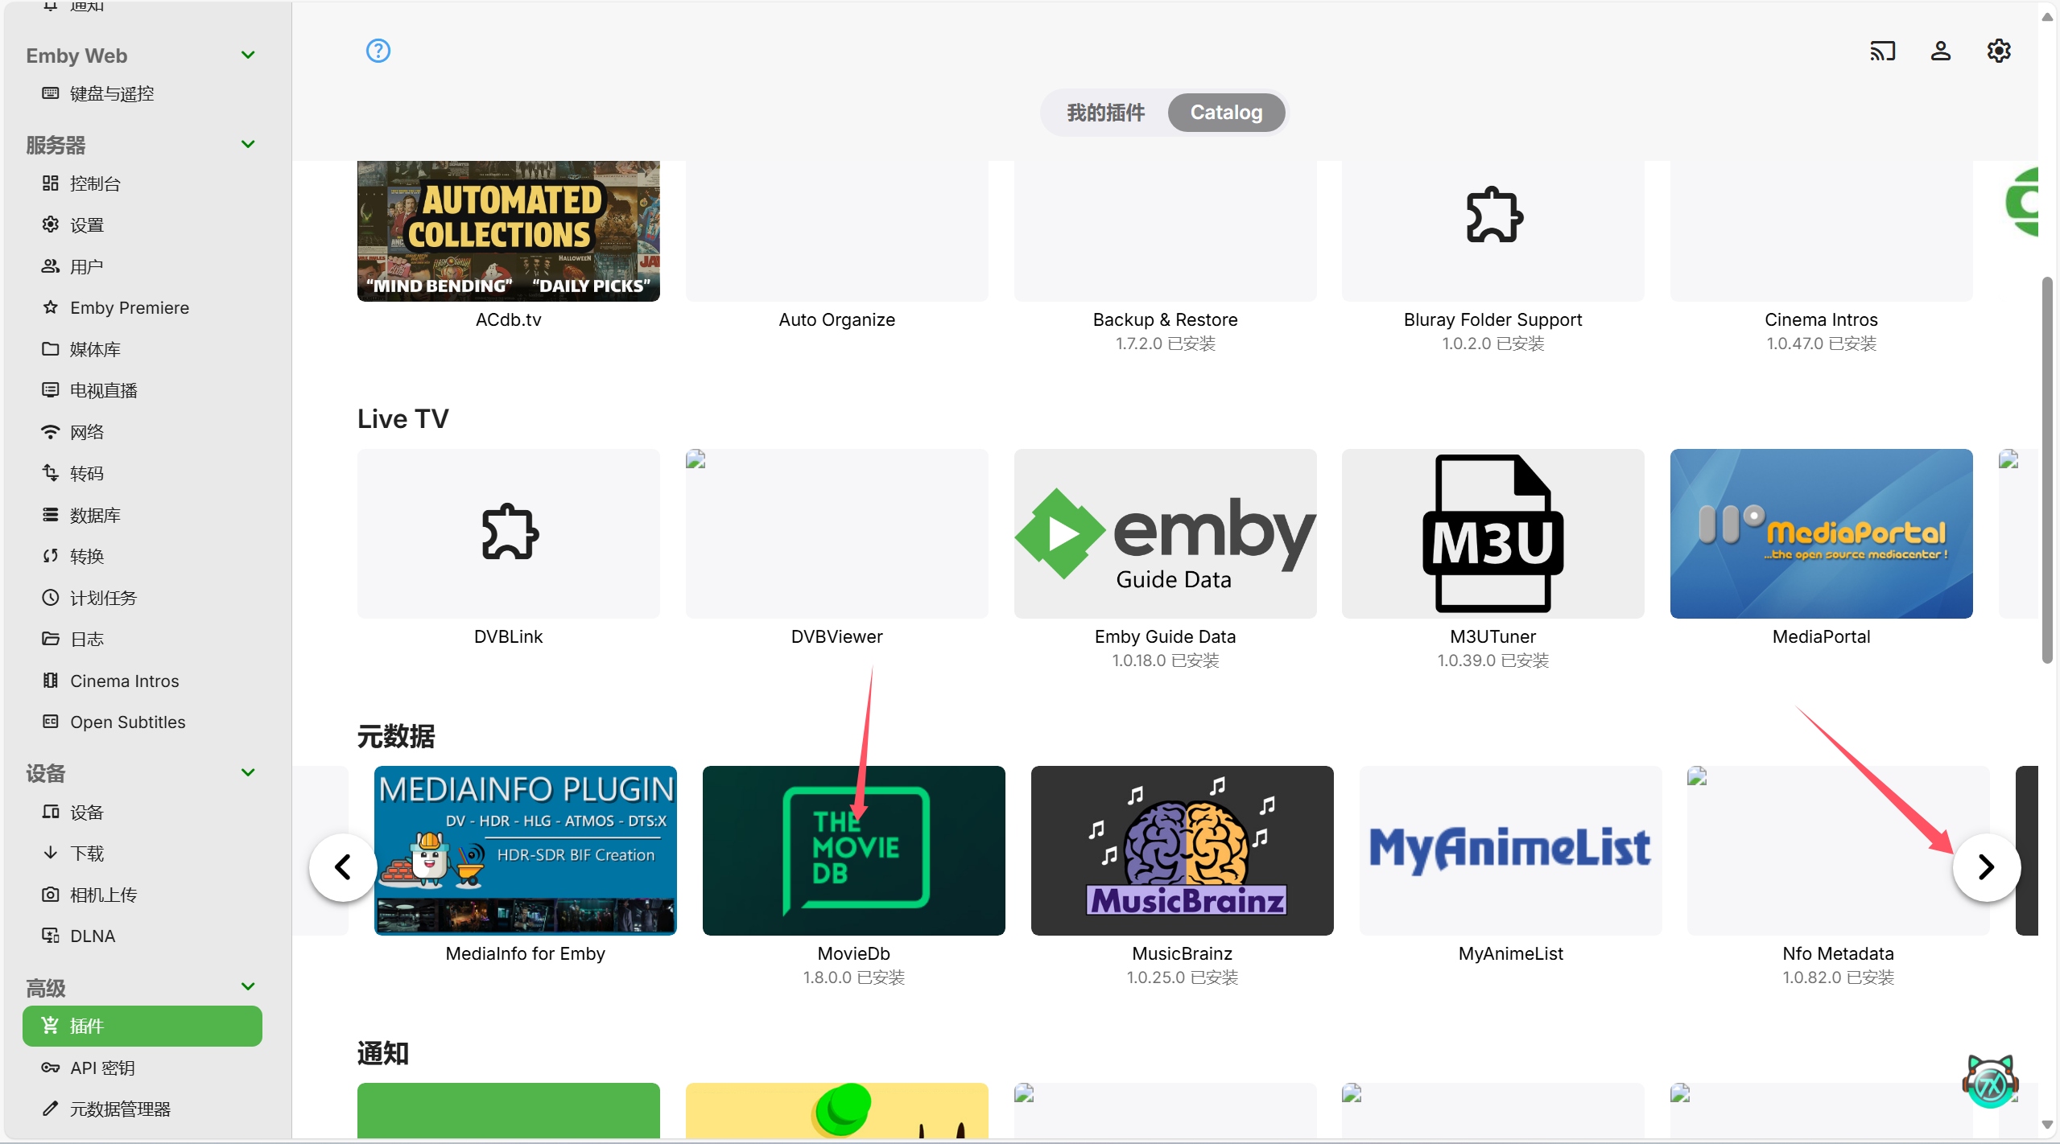Open API Keys (API 密钥) sidebar item
This screenshot has height=1144, width=2060.
coord(101,1068)
